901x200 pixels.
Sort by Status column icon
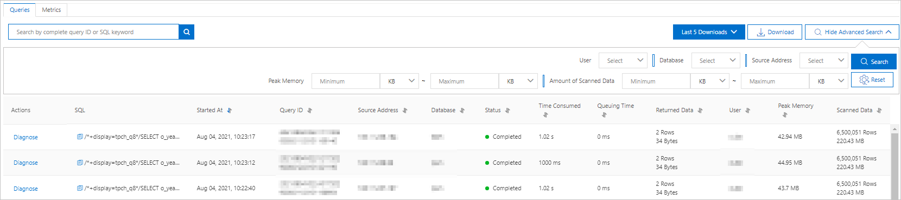coord(508,110)
